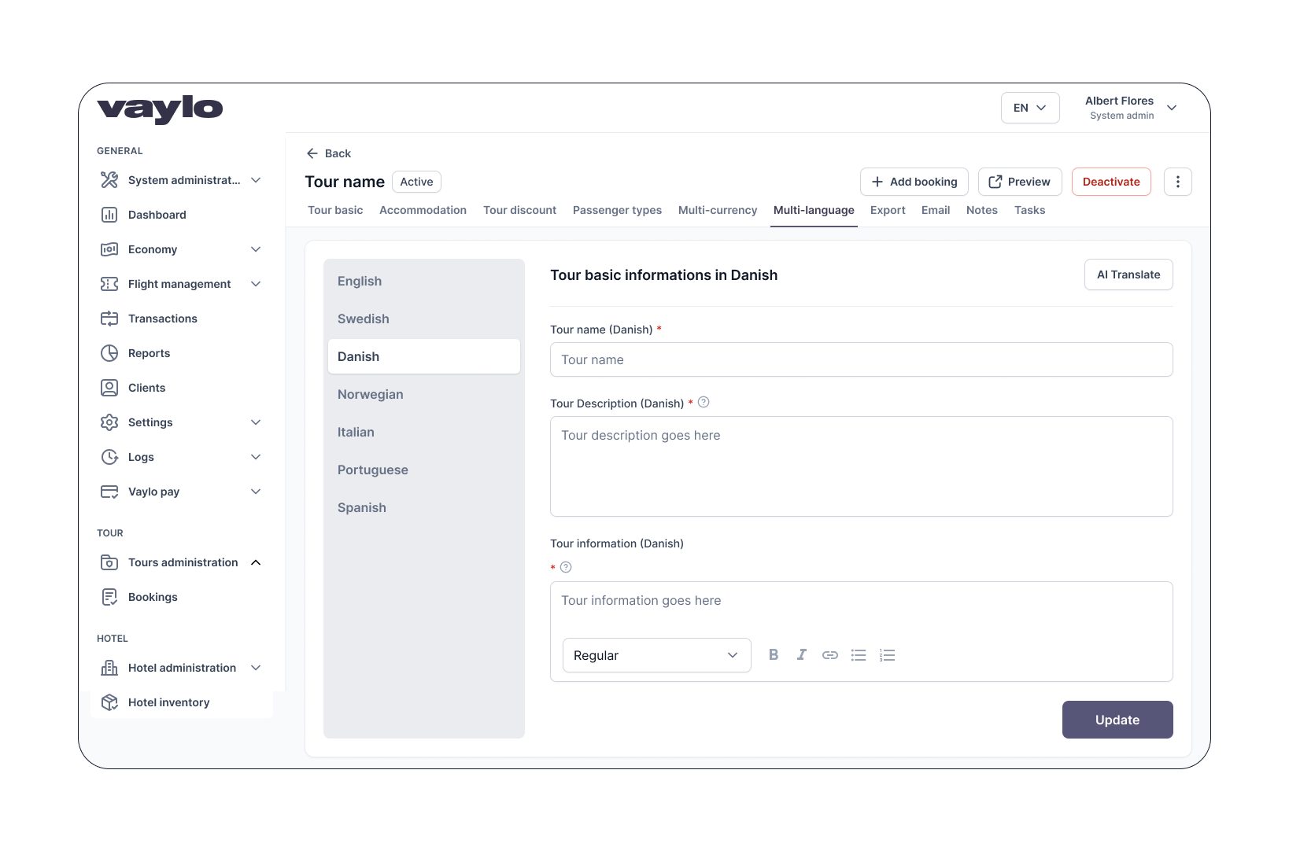Viewport: 1289px width, 851px height.
Task: Open the Reports section icon in sidebar
Action: (x=110, y=353)
